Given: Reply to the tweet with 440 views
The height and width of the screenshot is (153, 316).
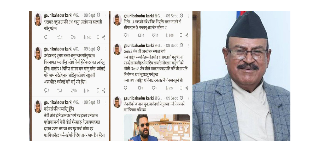Looking at the screenshot, I should click(x=46, y=37).
